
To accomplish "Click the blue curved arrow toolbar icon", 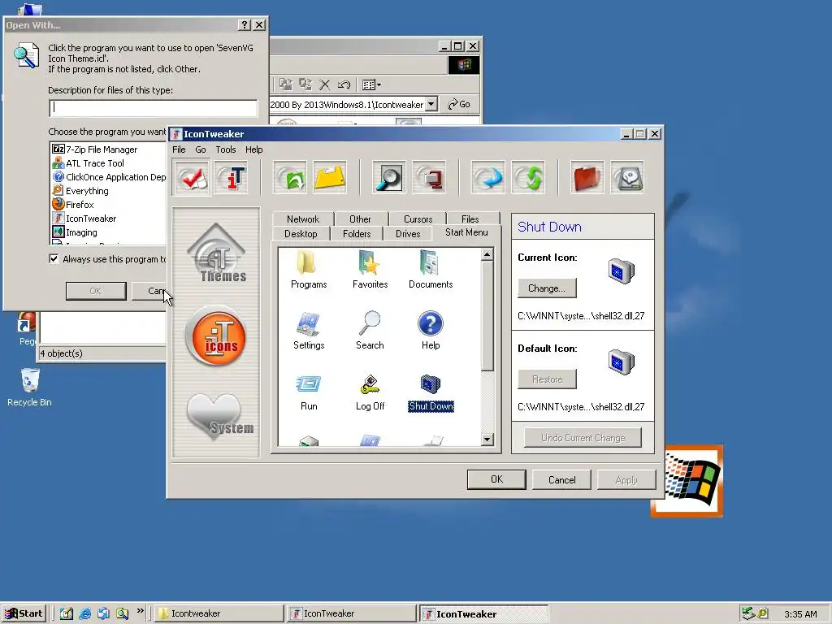I will coord(487,178).
